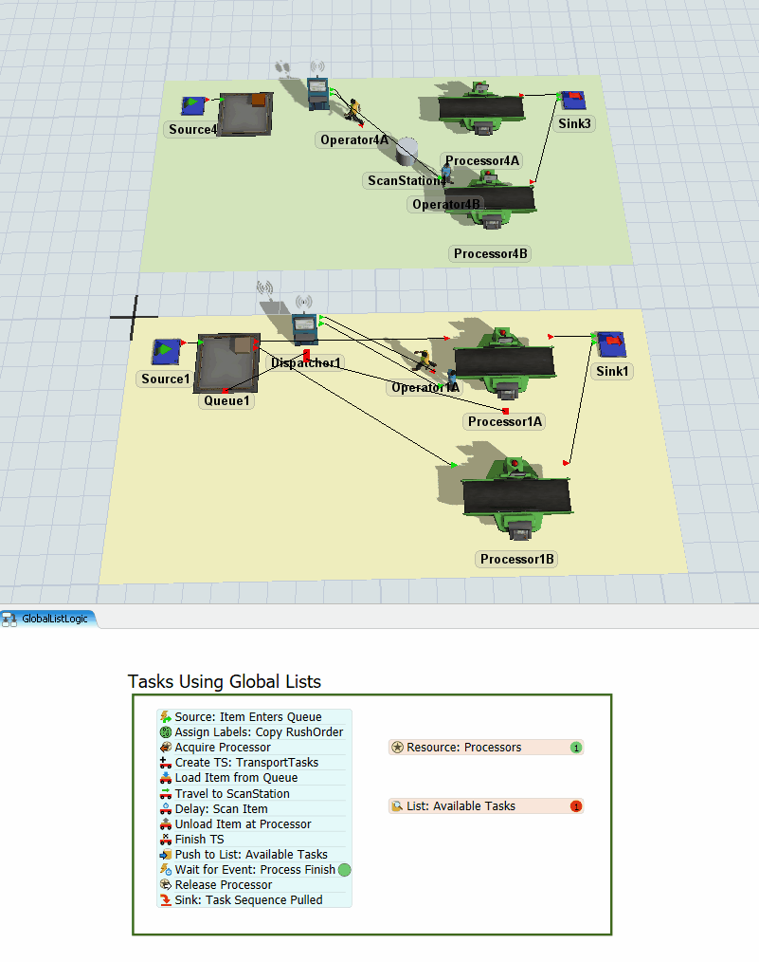This screenshot has width=759, height=962.
Task: Select the Queue1 object
Action: click(x=227, y=362)
